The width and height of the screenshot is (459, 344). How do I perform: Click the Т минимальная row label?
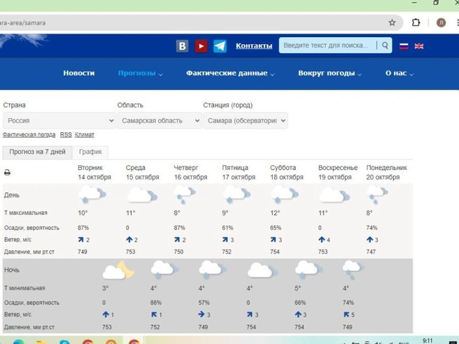click(x=24, y=288)
